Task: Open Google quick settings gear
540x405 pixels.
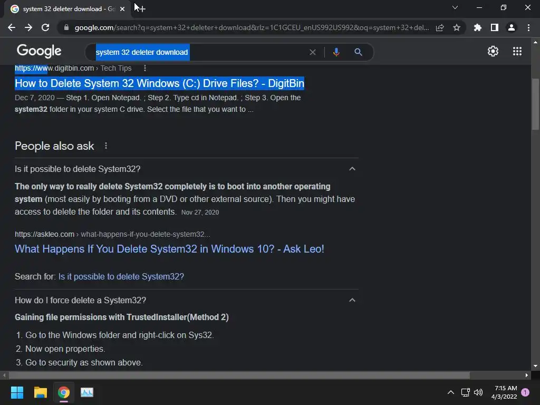Action: click(x=493, y=51)
